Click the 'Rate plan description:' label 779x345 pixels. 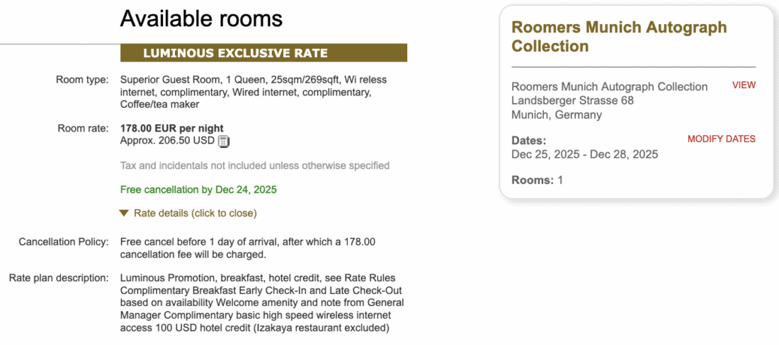pos(58,277)
